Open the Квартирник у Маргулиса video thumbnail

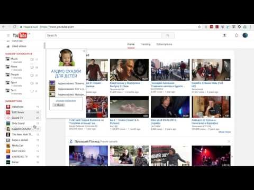click(129, 70)
